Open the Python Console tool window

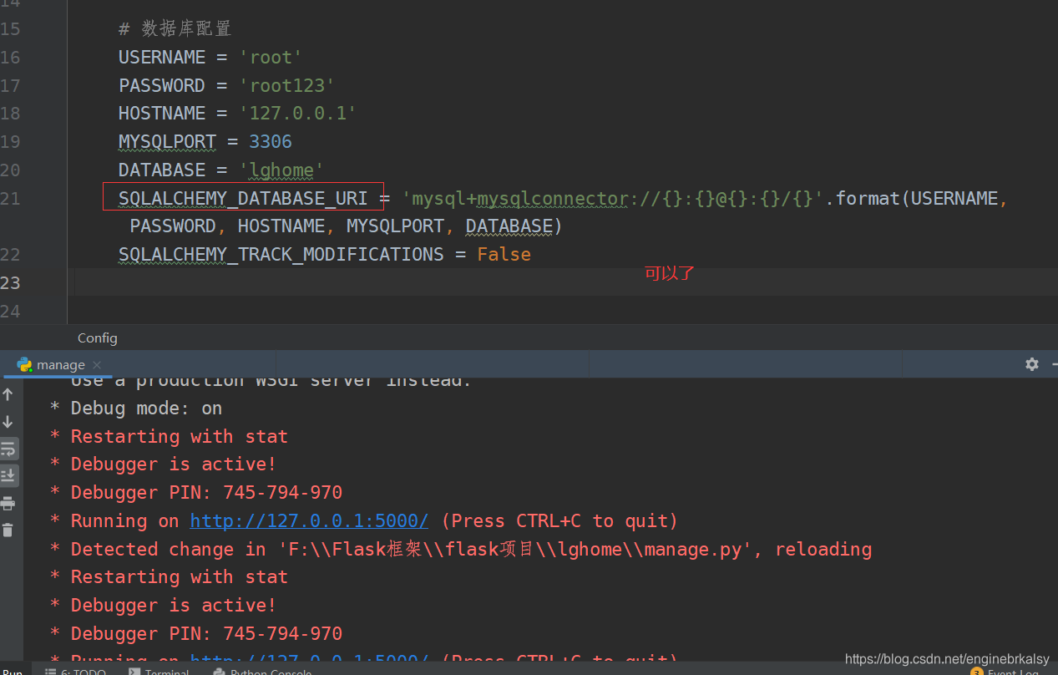coord(263,671)
